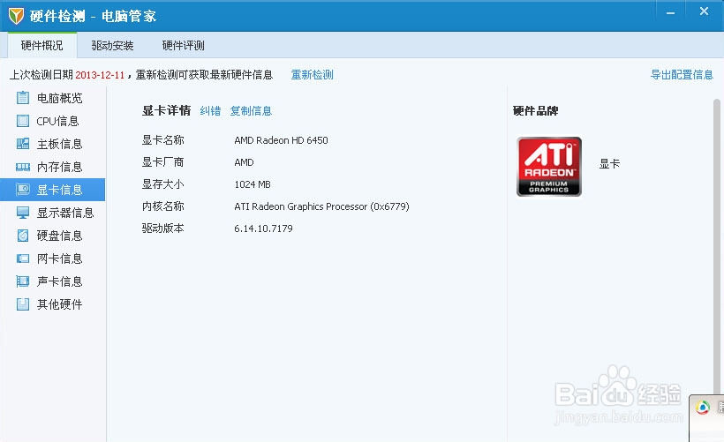Screen dimensions: 724x442
Task: Click the ATI Radeon brand logo
Action: click(x=549, y=167)
